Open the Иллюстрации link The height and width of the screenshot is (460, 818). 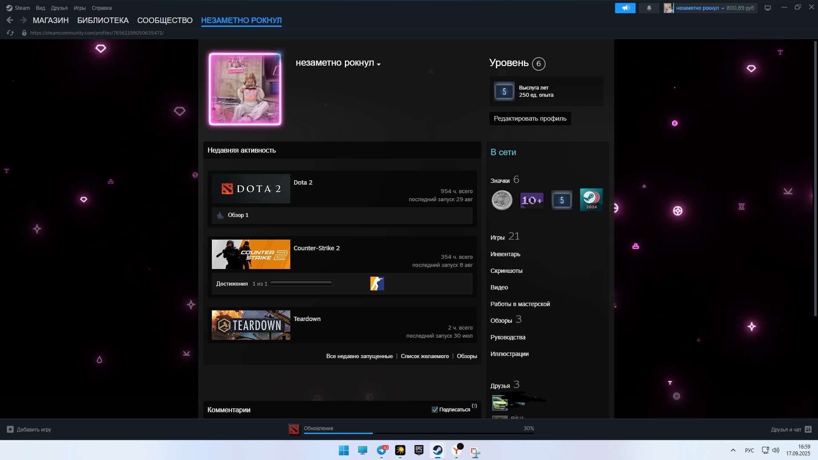(509, 354)
